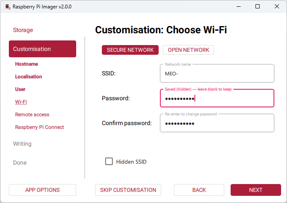The height and width of the screenshot is (203, 287).
Task: Open the Storage step in sidebar
Action: pos(23,30)
